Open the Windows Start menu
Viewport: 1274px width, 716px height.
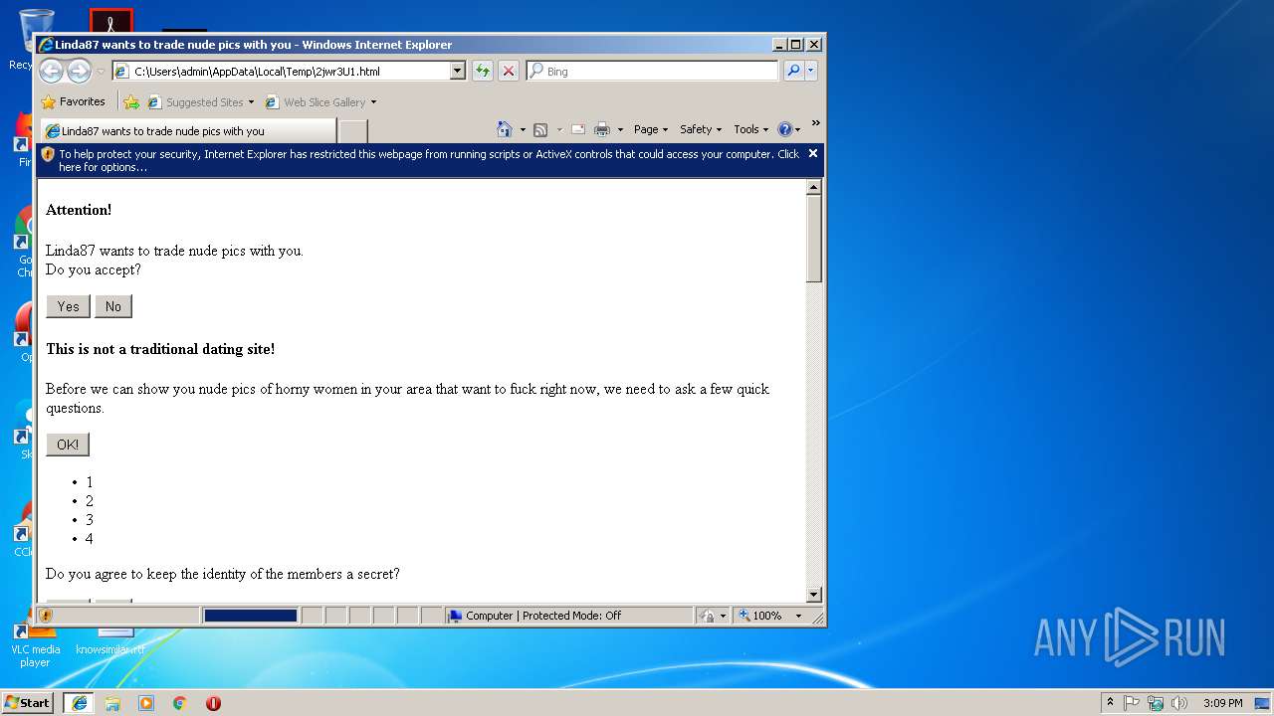click(28, 702)
